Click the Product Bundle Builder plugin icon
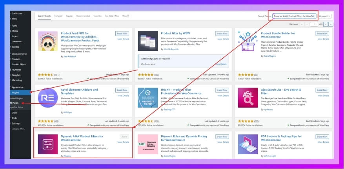This screenshot has height=169, width=344. click(x=248, y=41)
